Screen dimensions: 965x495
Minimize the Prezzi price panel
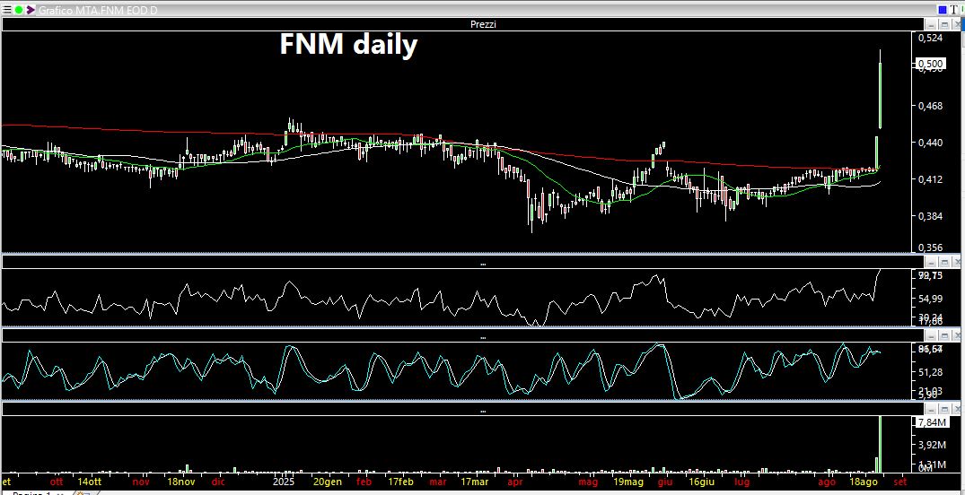(929, 24)
